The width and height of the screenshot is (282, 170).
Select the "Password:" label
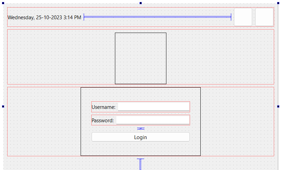(x=103, y=120)
